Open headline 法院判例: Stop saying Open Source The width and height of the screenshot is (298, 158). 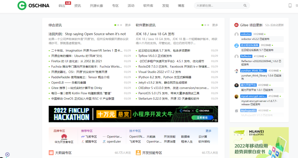87,34
